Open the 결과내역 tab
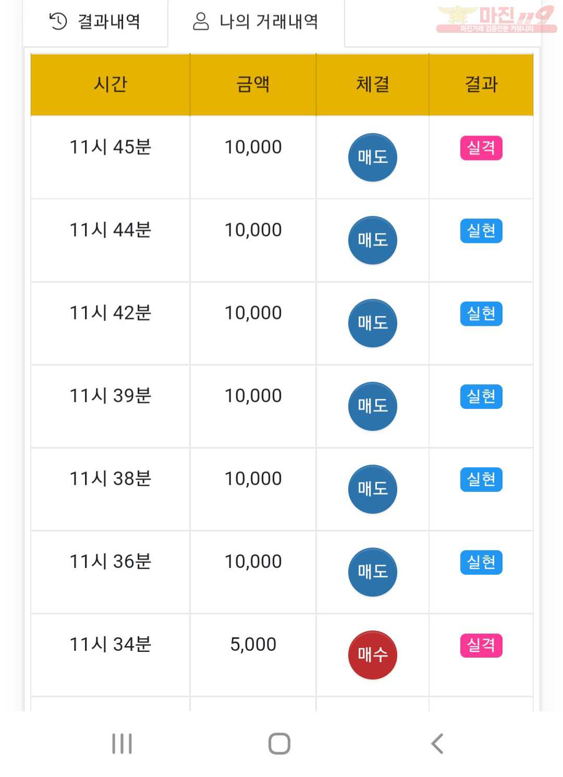Image resolution: width=563 pixels, height=777 pixels. [95, 22]
